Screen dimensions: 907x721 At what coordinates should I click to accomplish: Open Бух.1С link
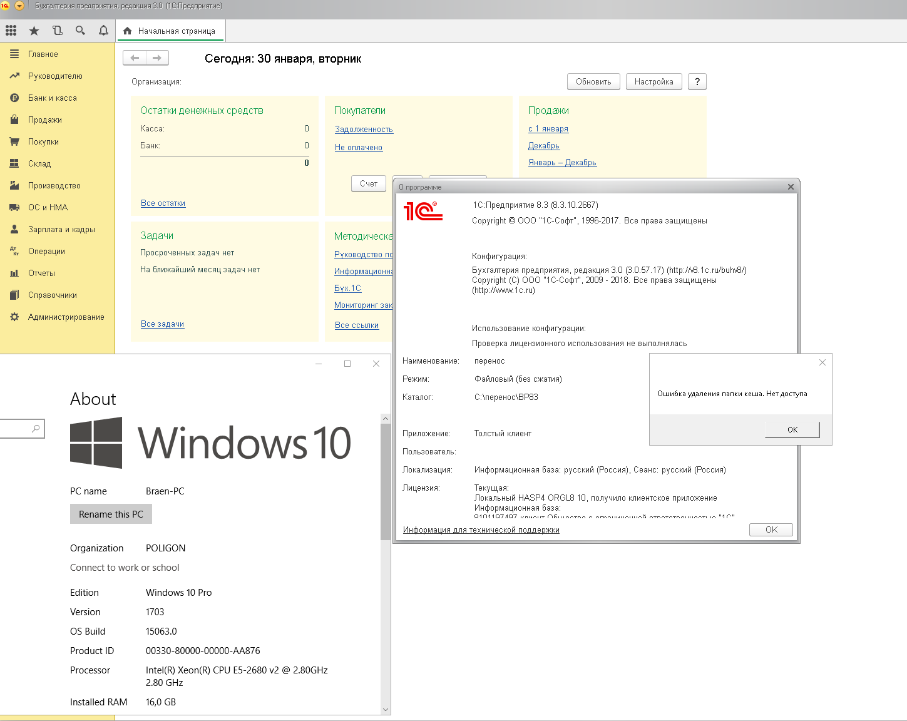point(347,289)
